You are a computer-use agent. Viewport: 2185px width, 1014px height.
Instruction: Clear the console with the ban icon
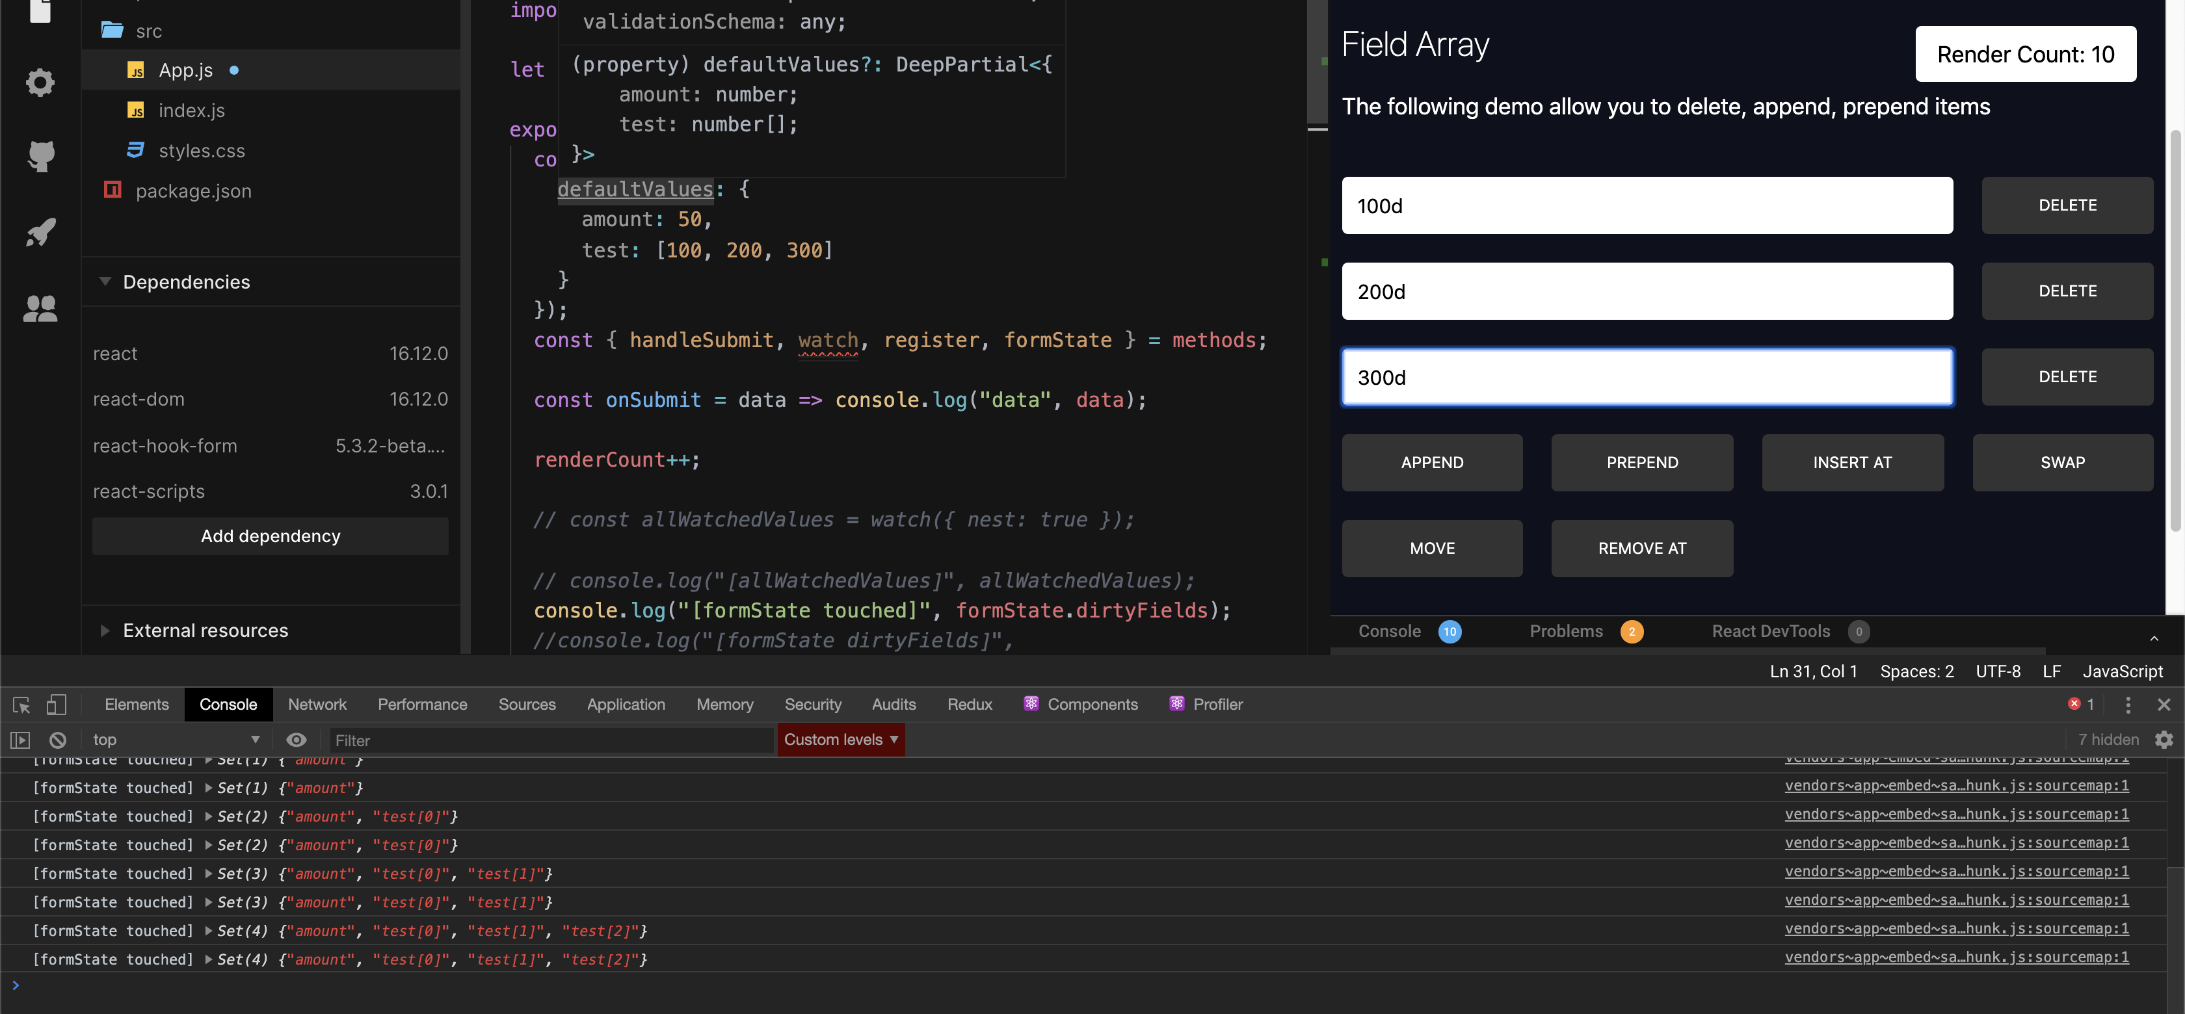pos(57,740)
